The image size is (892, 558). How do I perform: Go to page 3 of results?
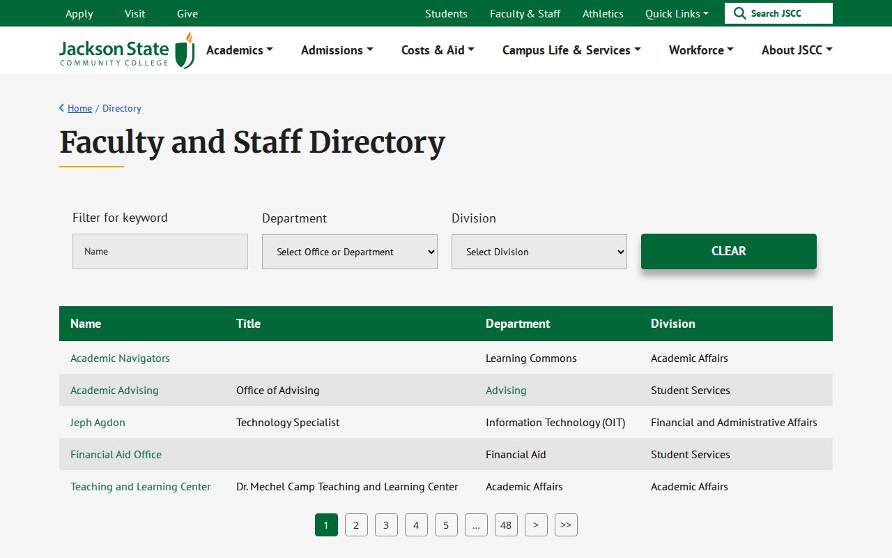click(386, 525)
